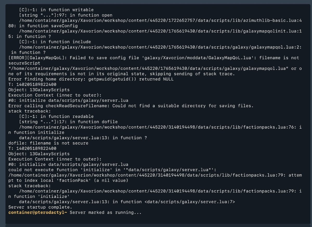Click the "Error finding home directory" line
This screenshot has width=312, height=227.
tap(91, 79)
